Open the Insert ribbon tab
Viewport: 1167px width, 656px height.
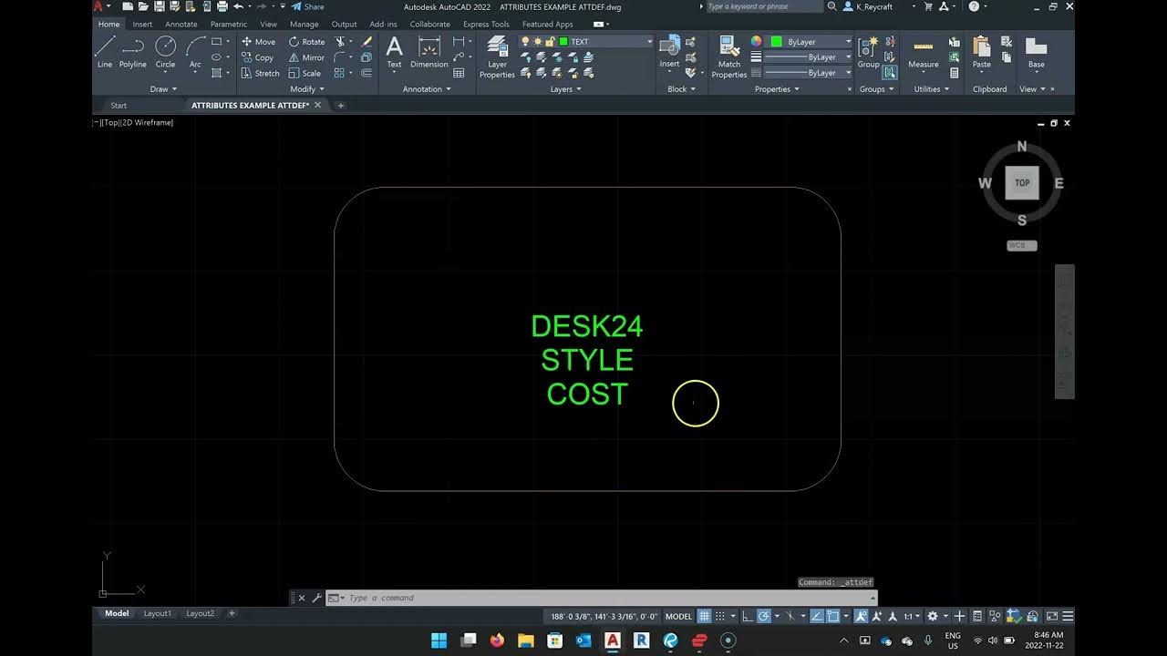coord(142,25)
